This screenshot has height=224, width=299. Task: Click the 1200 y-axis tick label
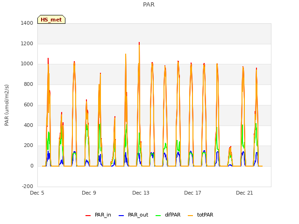click(27, 43)
